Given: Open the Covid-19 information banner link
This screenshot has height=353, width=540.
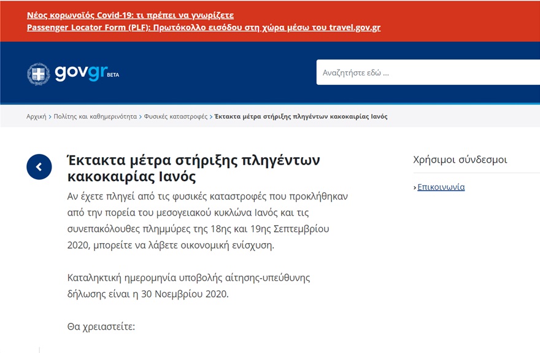Looking at the screenshot, I should click(x=130, y=15).
